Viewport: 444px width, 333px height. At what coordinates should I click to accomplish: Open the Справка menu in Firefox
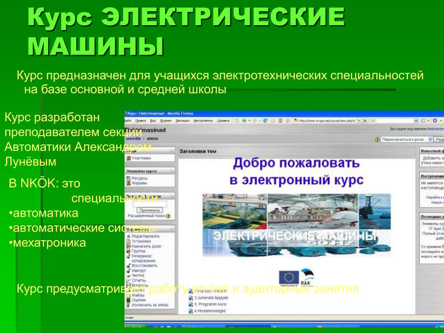click(223, 121)
